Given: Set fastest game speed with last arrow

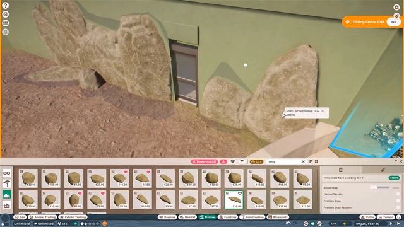Looking at the screenshot, I should 398,224.
